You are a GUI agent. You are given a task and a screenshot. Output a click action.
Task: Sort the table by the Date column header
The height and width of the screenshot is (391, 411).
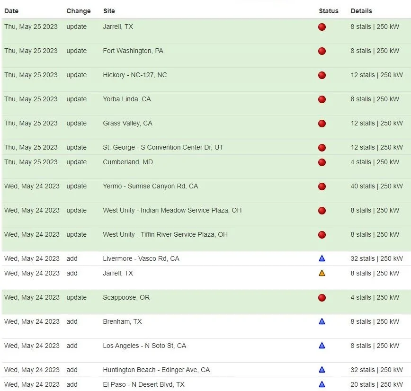(x=11, y=11)
